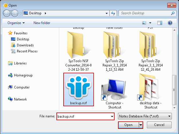
Task: Close the Open dialog
Action: click(172, 5)
